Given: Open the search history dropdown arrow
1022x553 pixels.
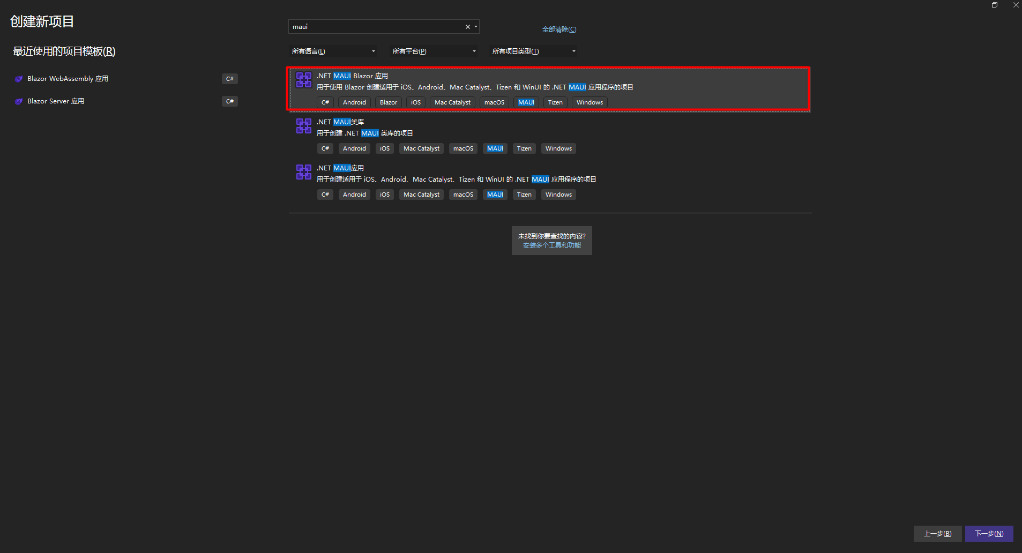Looking at the screenshot, I should (476, 27).
